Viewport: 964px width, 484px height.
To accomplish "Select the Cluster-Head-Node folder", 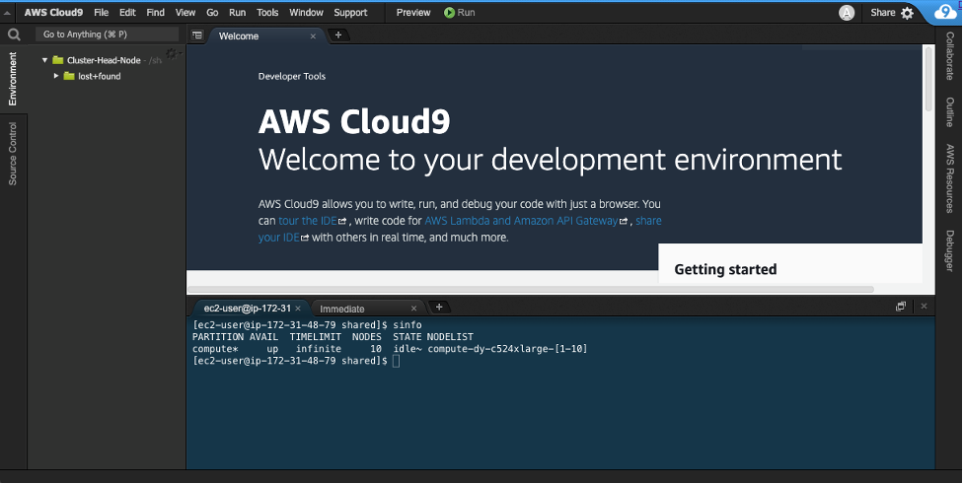I will [104, 60].
